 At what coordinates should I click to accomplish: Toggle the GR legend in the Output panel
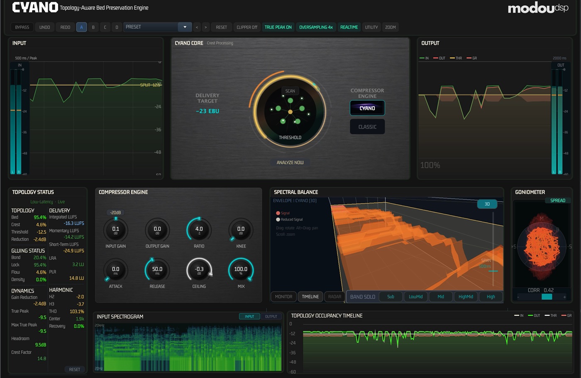coord(472,58)
